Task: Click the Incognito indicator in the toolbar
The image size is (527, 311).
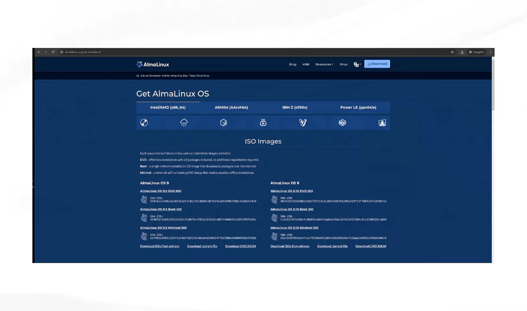Action: (476, 52)
